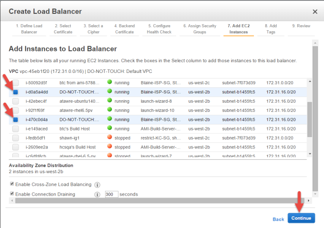This screenshot has width=324, height=228.
Task: Click green status icon for btc's Build Host
Action: tap(110, 128)
